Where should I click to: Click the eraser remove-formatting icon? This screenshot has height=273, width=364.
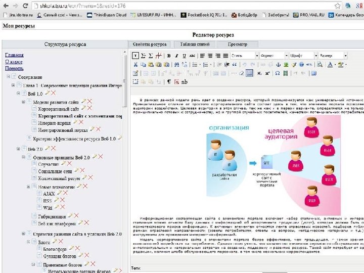(x=242, y=73)
